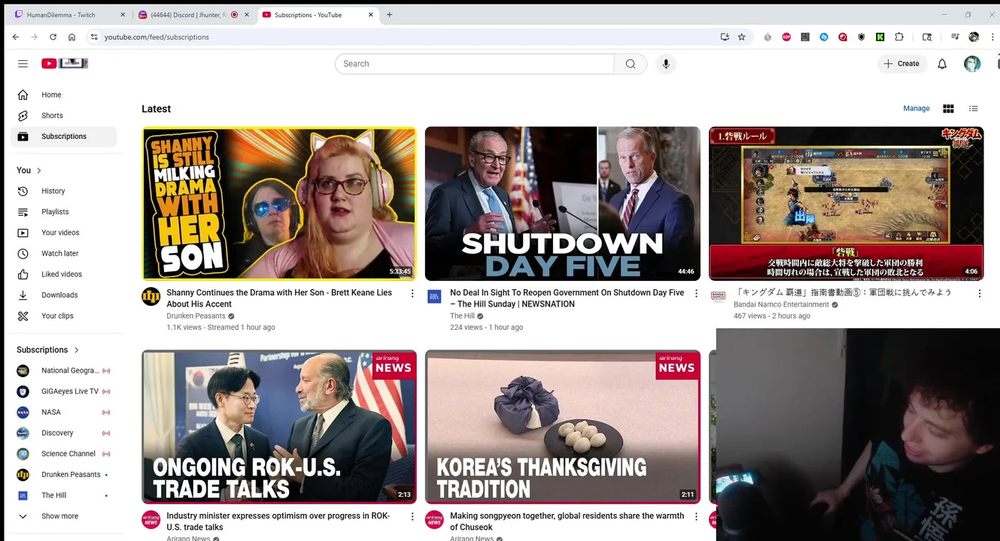The height and width of the screenshot is (541, 1000).
Task: Open the NASA channel subscription
Action: pyautogui.click(x=64, y=412)
